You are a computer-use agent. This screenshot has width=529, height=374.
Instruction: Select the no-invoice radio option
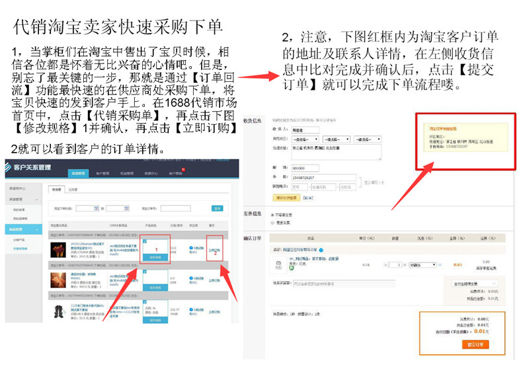[x=272, y=215]
